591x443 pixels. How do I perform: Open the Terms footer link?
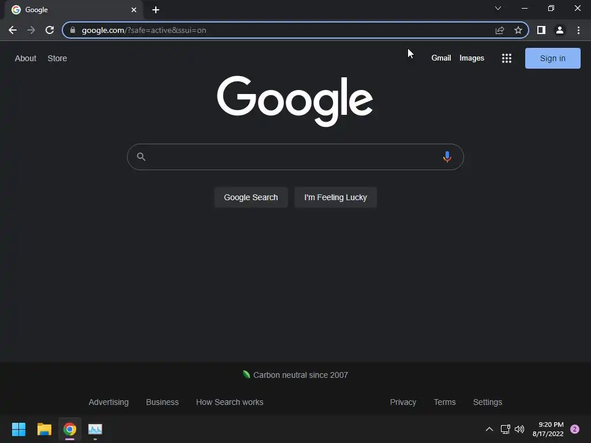pyautogui.click(x=445, y=402)
